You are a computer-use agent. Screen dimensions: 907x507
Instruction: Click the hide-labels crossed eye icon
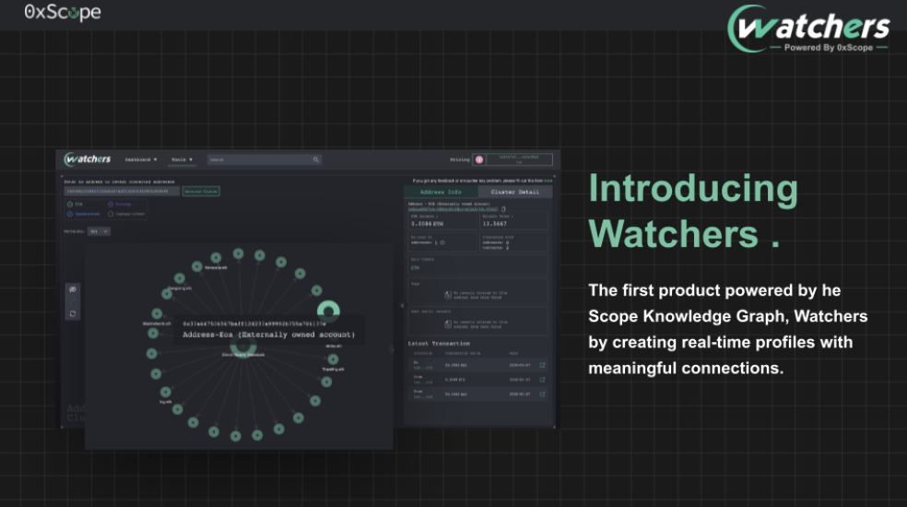click(x=72, y=289)
